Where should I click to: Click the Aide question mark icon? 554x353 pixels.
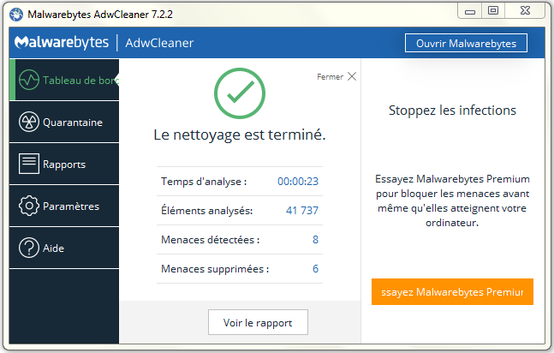tap(29, 248)
